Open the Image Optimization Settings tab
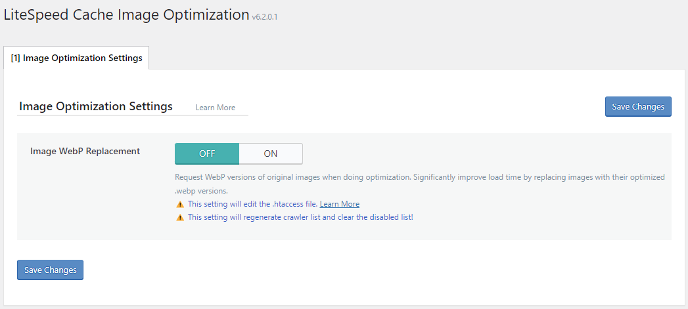This screenshot has height=309, width=688. [76, 58]
